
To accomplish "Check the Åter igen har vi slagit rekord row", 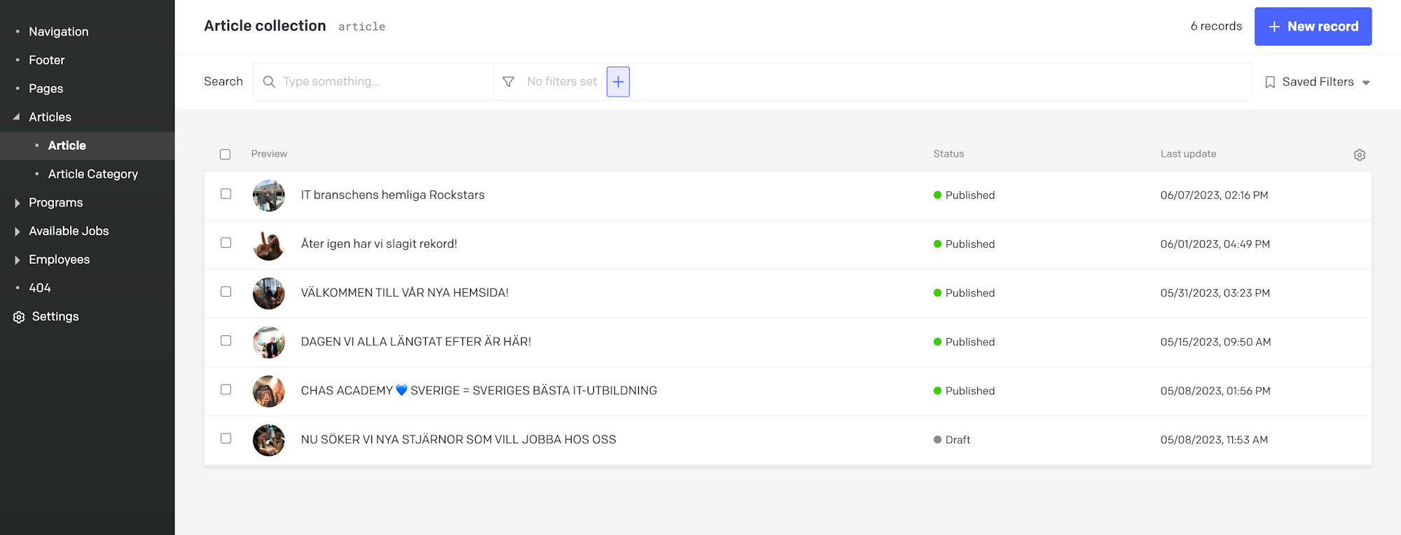I will click(x=226, y=243).
